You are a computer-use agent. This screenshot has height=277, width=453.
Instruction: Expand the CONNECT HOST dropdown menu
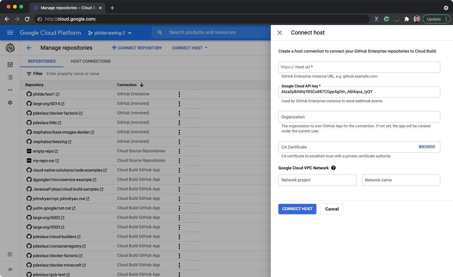click(x=206, y=48)
